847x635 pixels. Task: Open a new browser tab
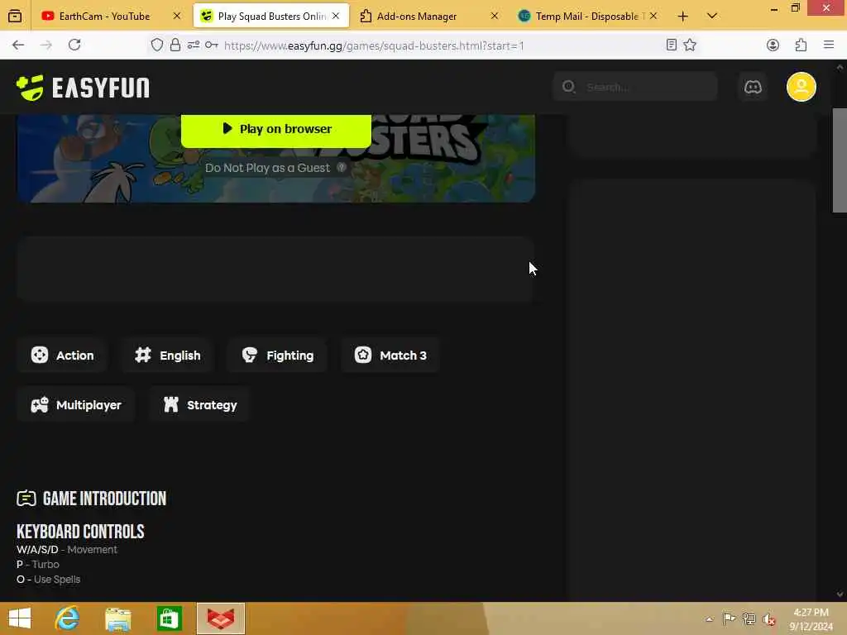682,17
